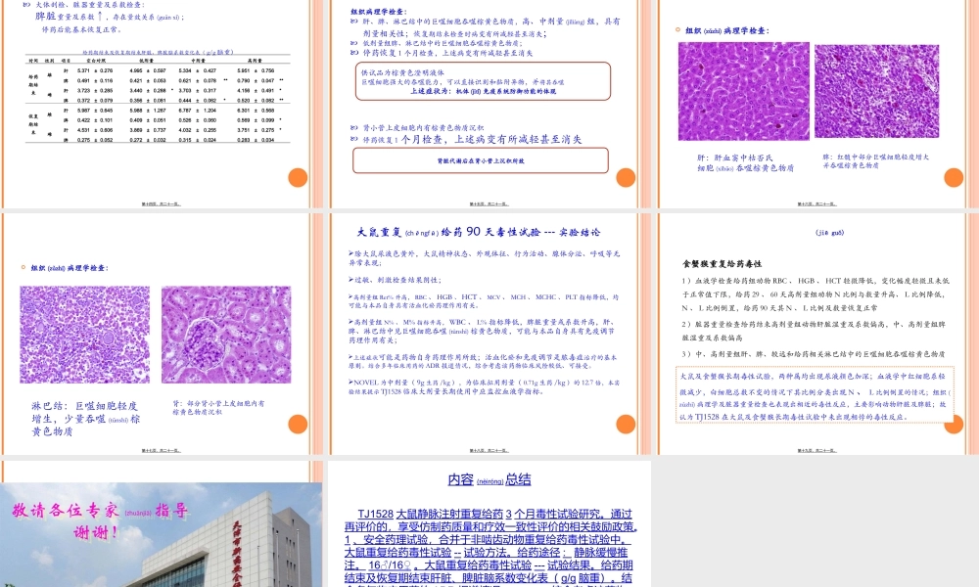Click the orange circle icon on the 脾脏 data slide

pyautogui.click(x=299, y=177)
